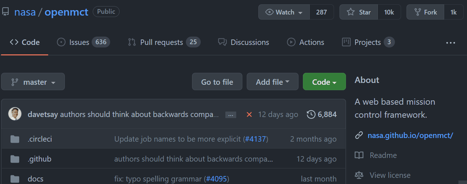Open the master branch selector
This screenshot has width=467, height=184.
[x=33, y=81]
